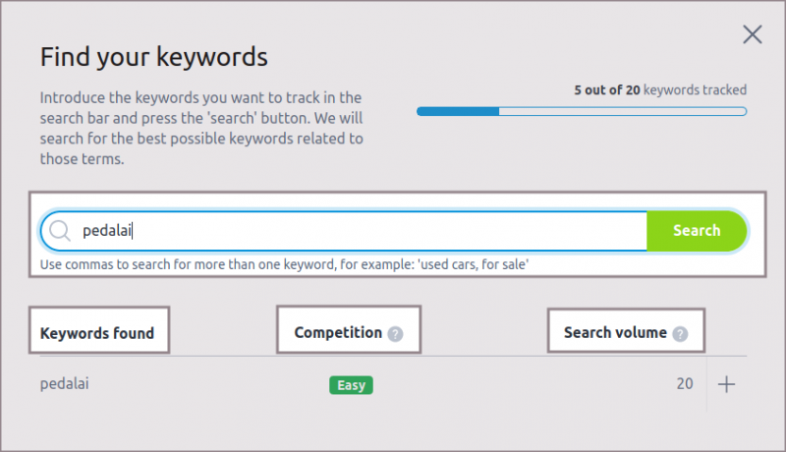Click the Competition column header label
The height and width of the screenshot is (452, 786).
pos(338,332)
